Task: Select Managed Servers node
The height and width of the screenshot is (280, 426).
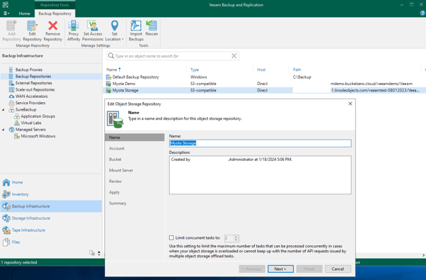Action: pos(31,130)
